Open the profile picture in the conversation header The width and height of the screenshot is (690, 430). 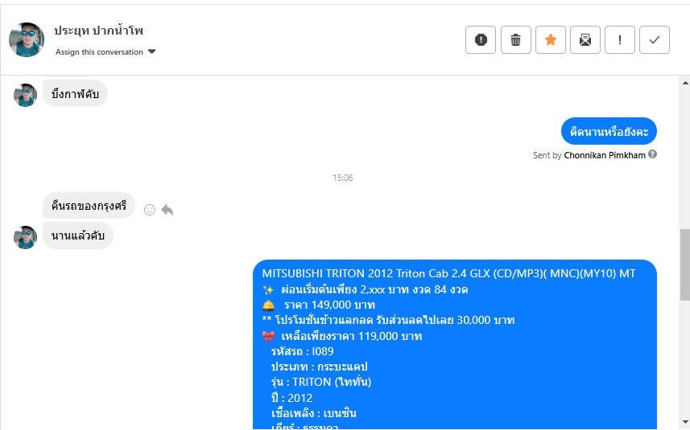coord(27,40)
